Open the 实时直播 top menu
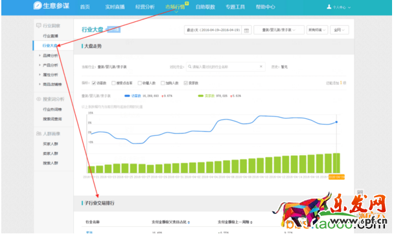This screenshot has height=234, width=394. tap(115, 6)
